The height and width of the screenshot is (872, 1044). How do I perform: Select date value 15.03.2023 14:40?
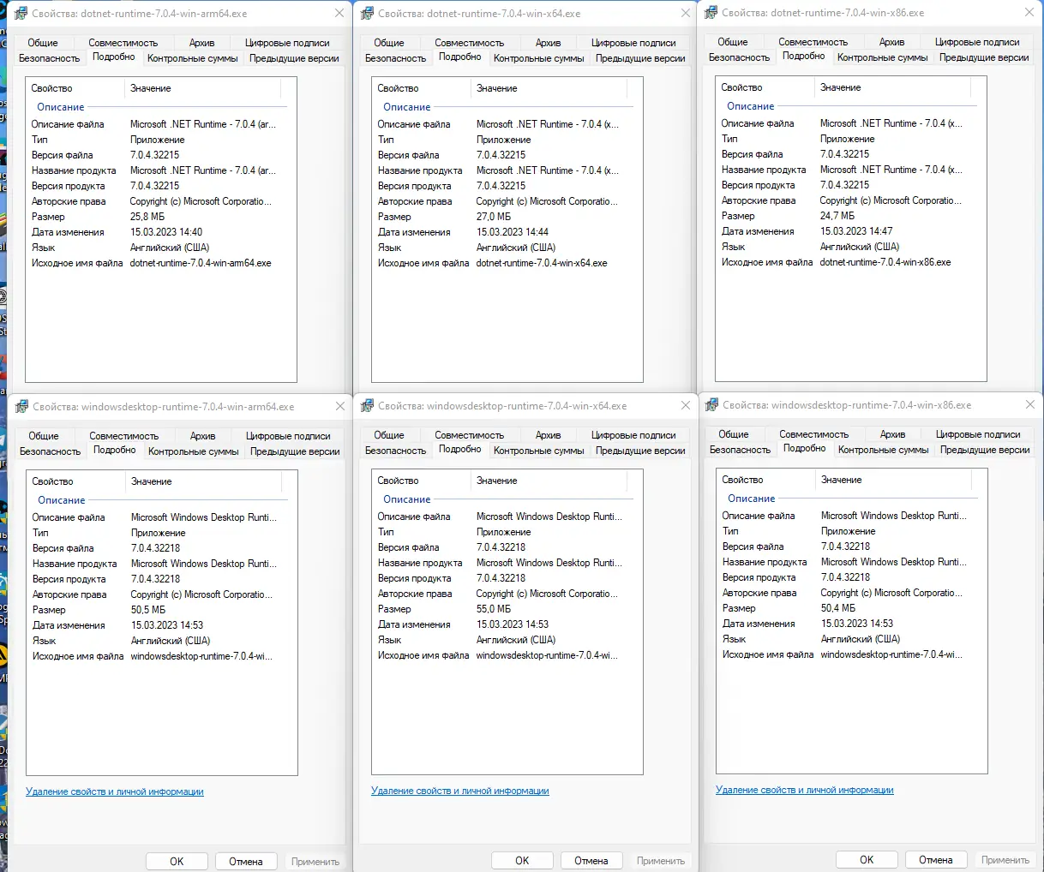point(166,232)
